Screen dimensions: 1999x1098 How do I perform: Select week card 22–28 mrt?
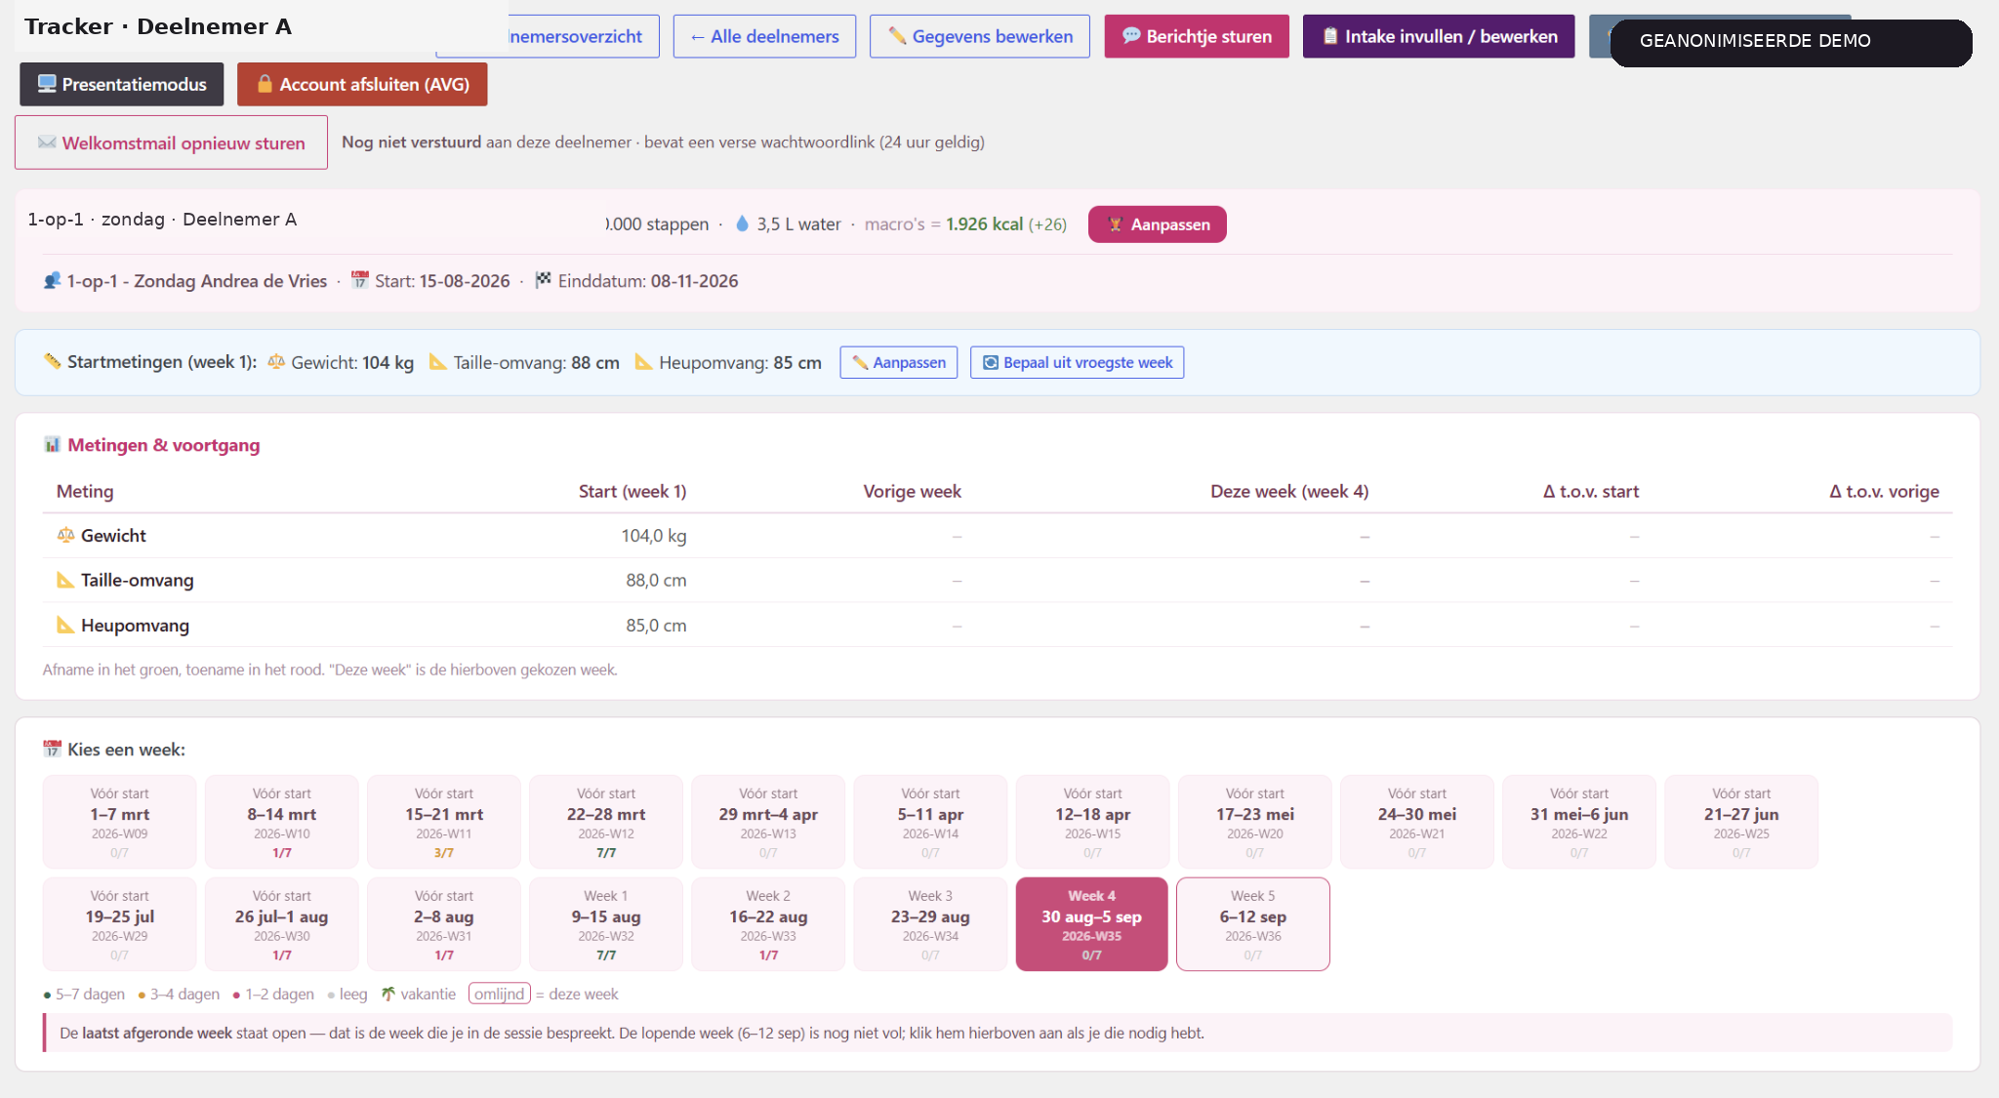pyautogui.click(x=606, y=822)
